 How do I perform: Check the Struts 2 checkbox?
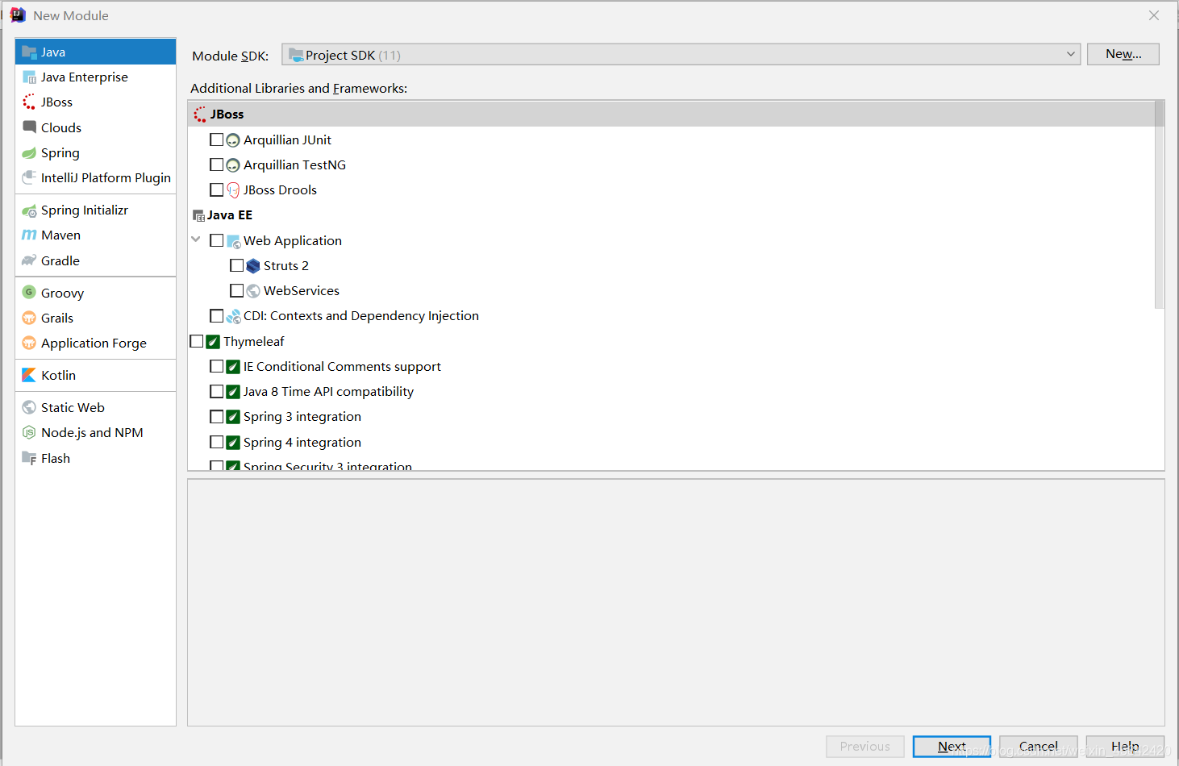236,265
